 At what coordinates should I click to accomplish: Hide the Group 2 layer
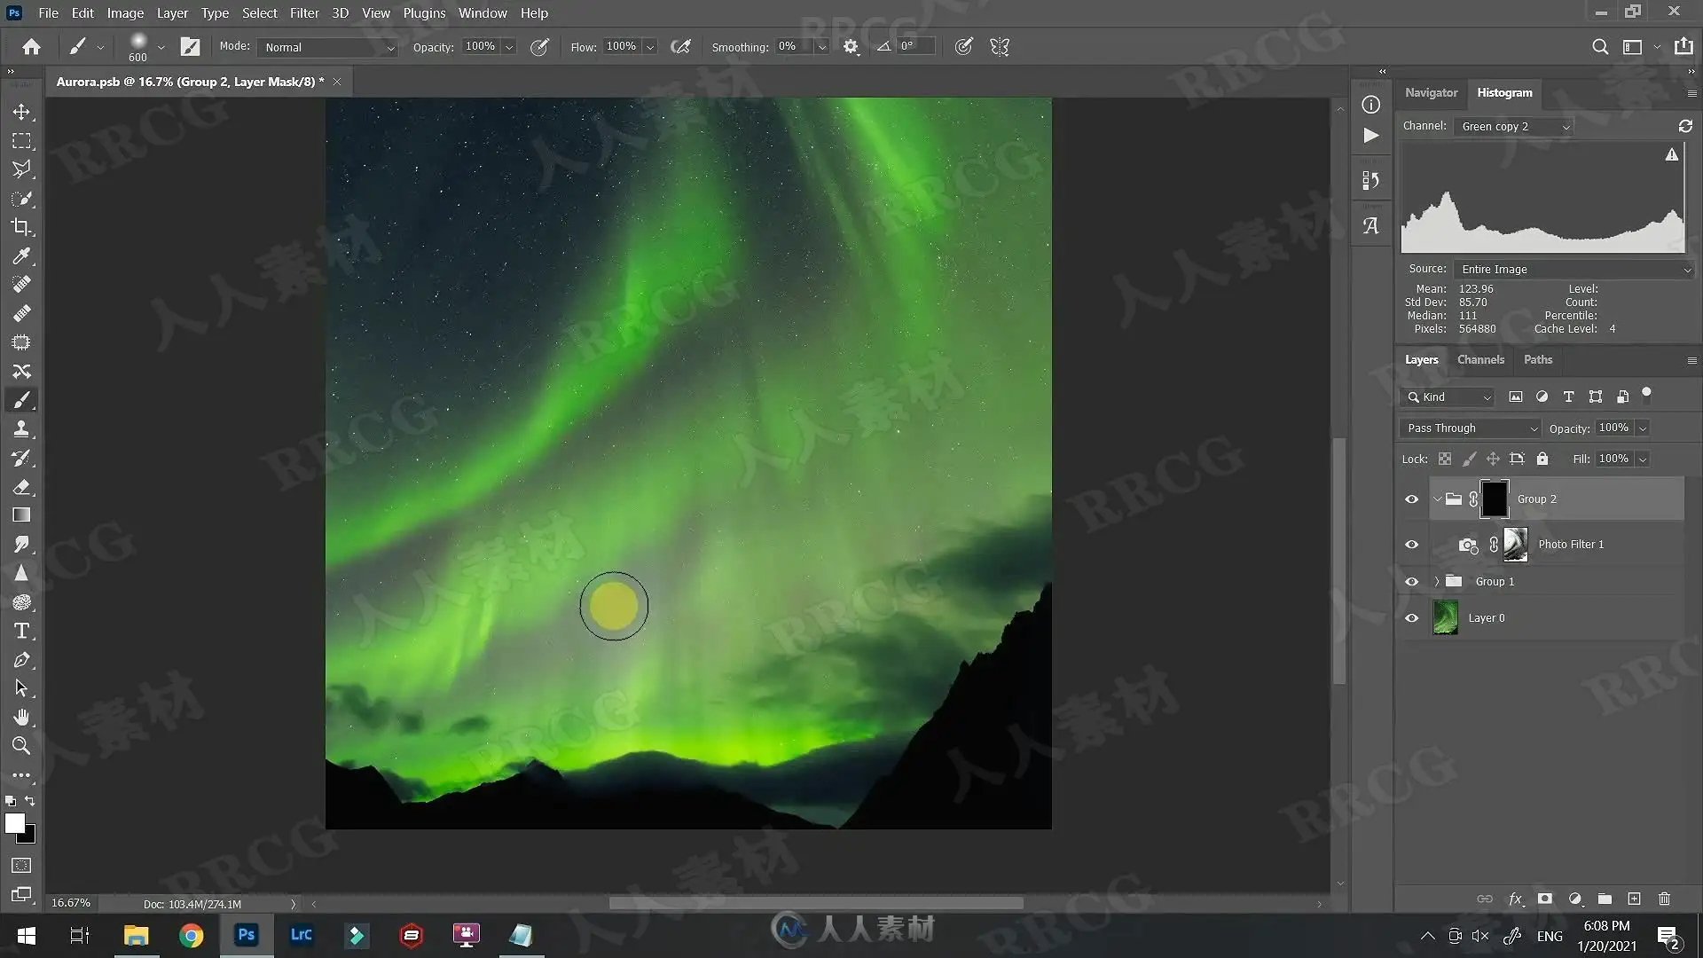point(1411,499)
